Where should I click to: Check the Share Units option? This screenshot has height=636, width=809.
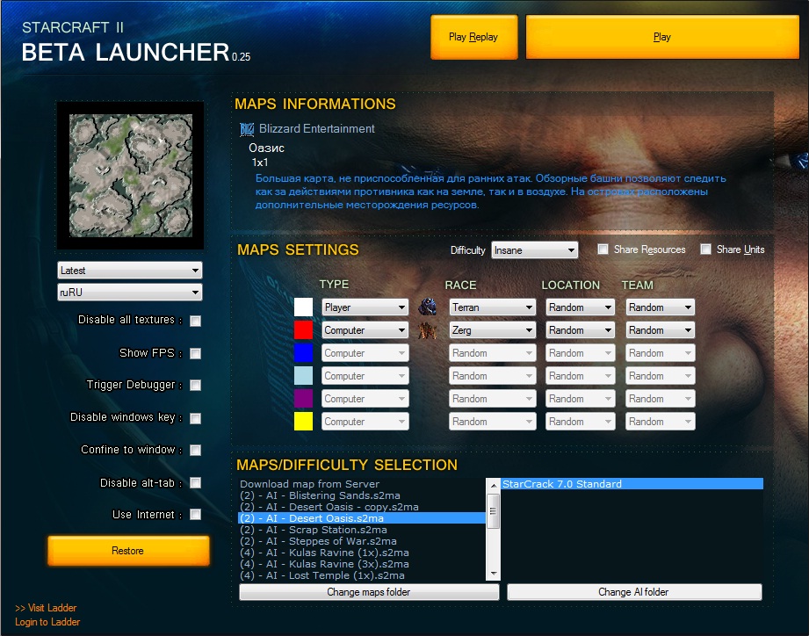(x=705, y=249)
